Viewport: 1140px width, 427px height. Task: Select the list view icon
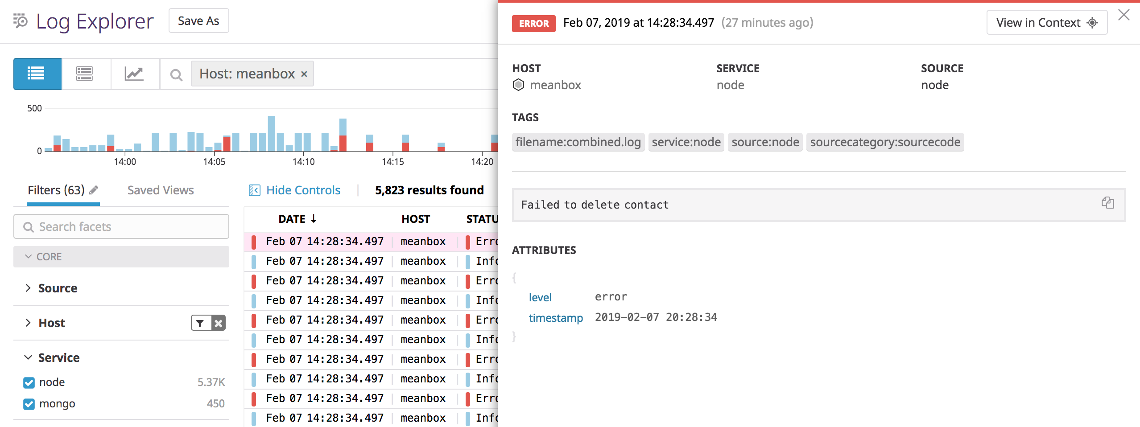[37, 74]
